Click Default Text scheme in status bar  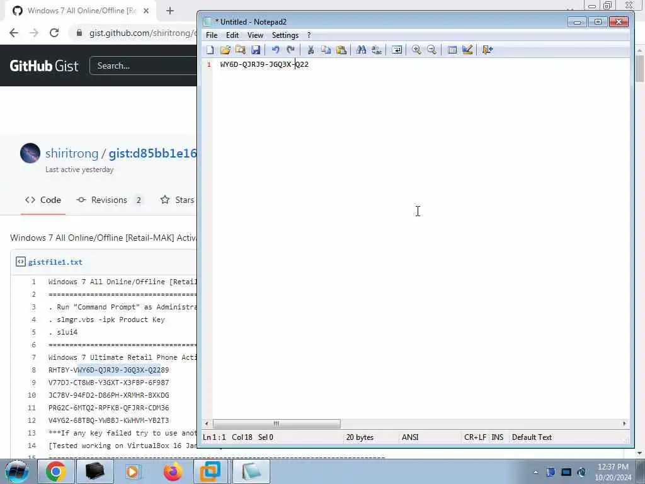click(532, 437)
